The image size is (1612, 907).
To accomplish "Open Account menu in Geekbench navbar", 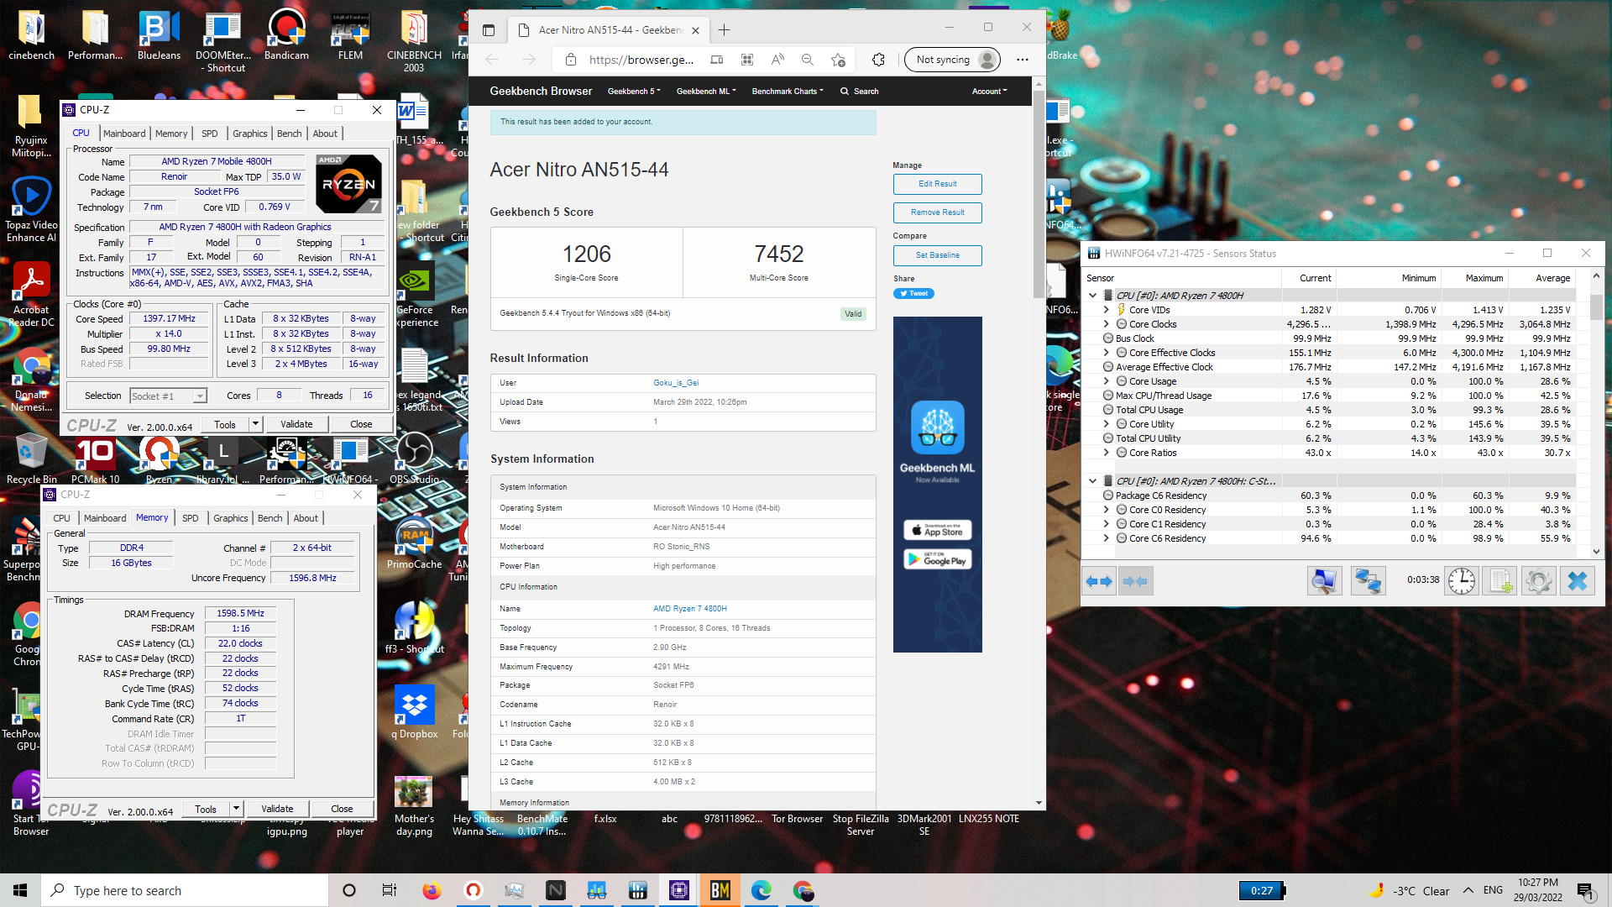I will 989,92.
